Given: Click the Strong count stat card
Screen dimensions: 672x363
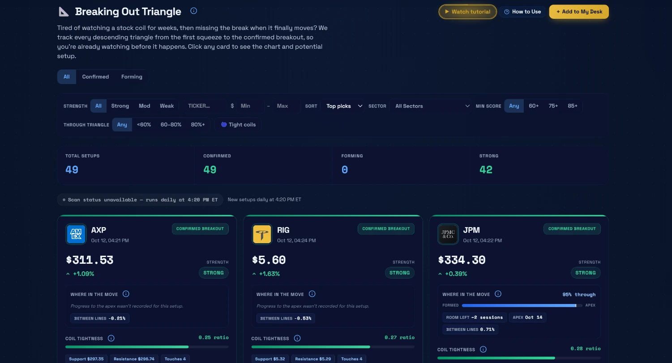Looking at the screenshot, I should 539,166.
